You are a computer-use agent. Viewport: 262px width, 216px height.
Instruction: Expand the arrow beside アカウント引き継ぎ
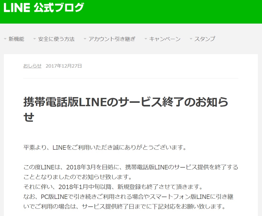click(x=85, y=39)
